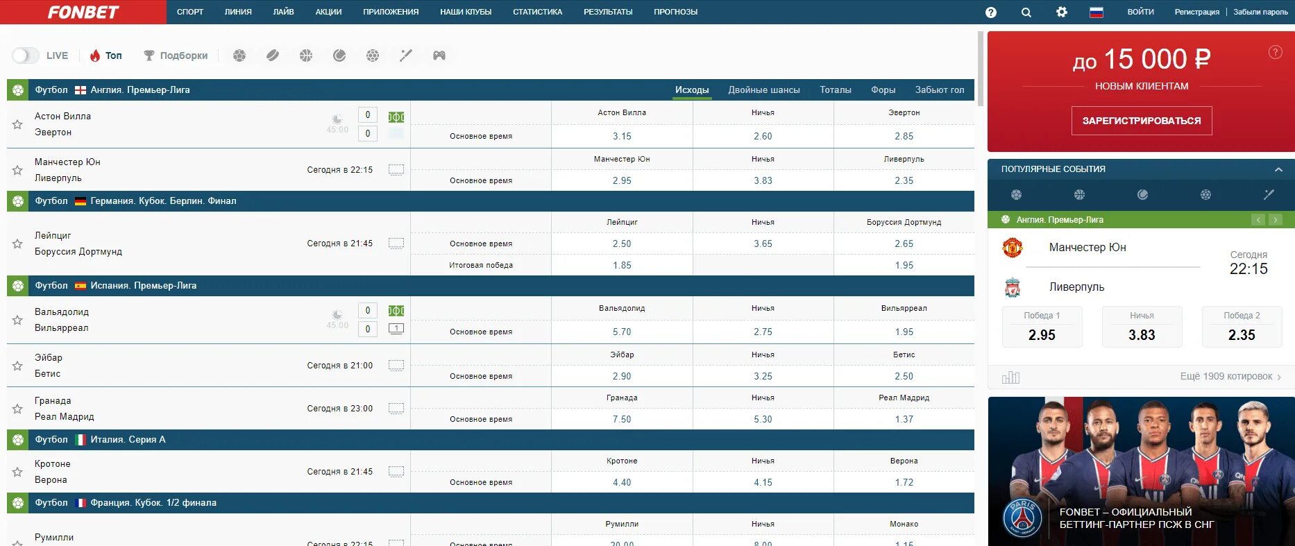1295x546 pixels.
Task: Open Забыли пароль link
Action: pyautogui.click(x=1260, y=12)
